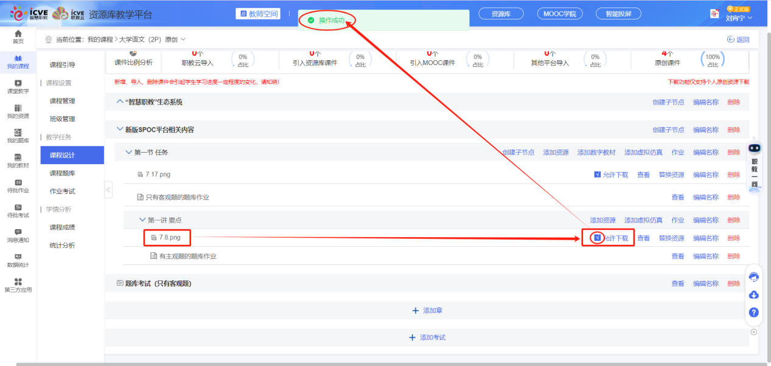The width and height of the screenshot is (771, 366).
Task: Open the course dropdown beside 大学语文 原创
Action: (x=183, y=40)
